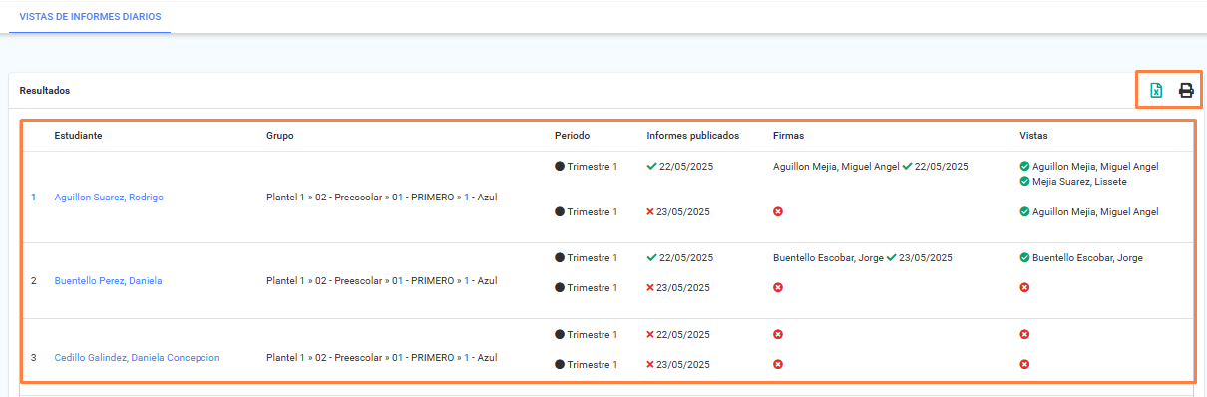The image size is (1207, 397).
Task: Click Grupo column header
Action: click(x=280, y=135)
